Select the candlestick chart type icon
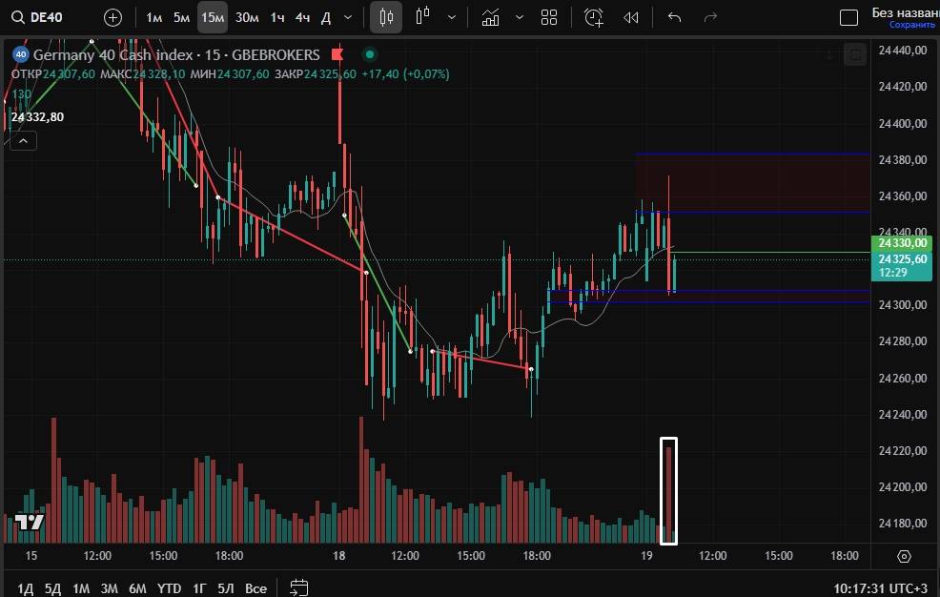 click(386, 17)
